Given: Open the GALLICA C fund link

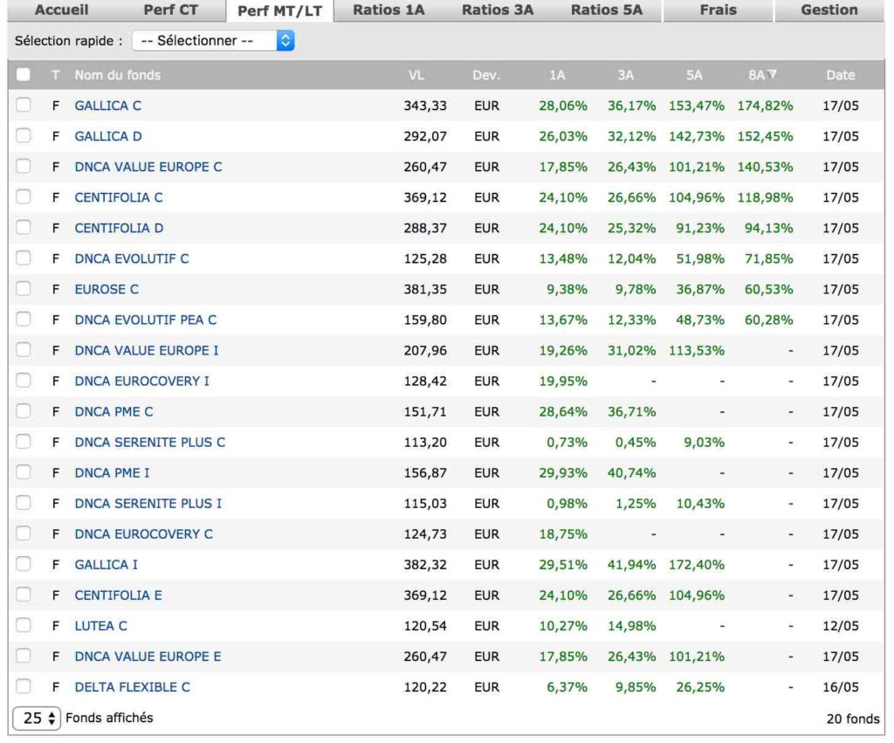Looking at the screenshot, I should (107, 106).
